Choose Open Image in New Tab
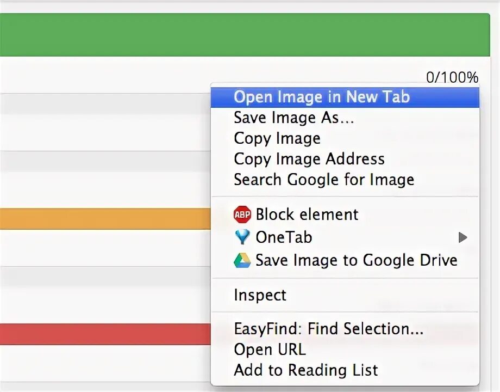Image resolution: width=500 pixels, height=392 pixels. (x=321, y=97)
